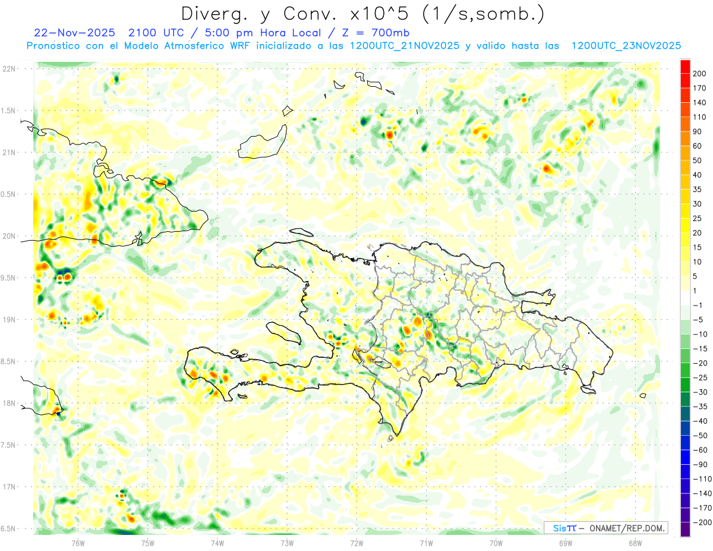Click the white colorbar swatch between 1 and -1
This screenshot has width=713, height=551.
[685, 298]
